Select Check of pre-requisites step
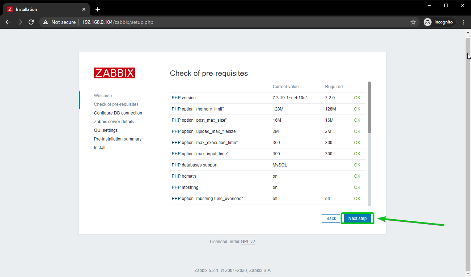 pyautogui.click(x=116, y=104)
